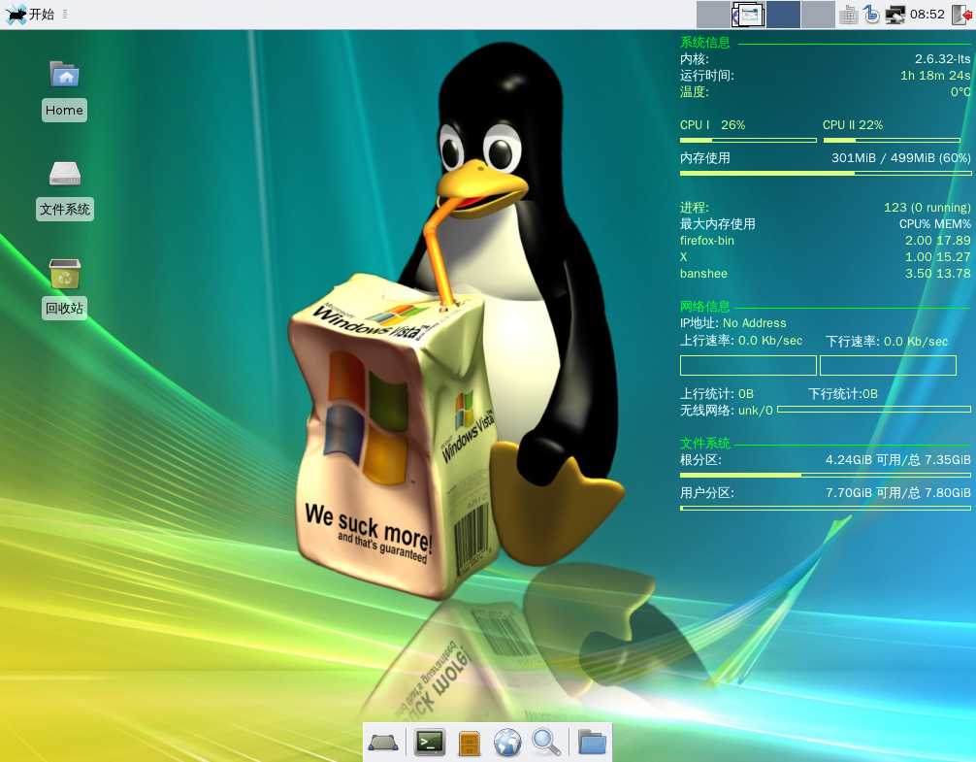Click the X process row
The image size is (976, 762).
click(x=826, y=256)
